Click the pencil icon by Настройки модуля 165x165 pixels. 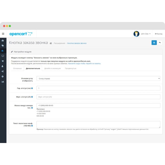(x=12, y=52)
